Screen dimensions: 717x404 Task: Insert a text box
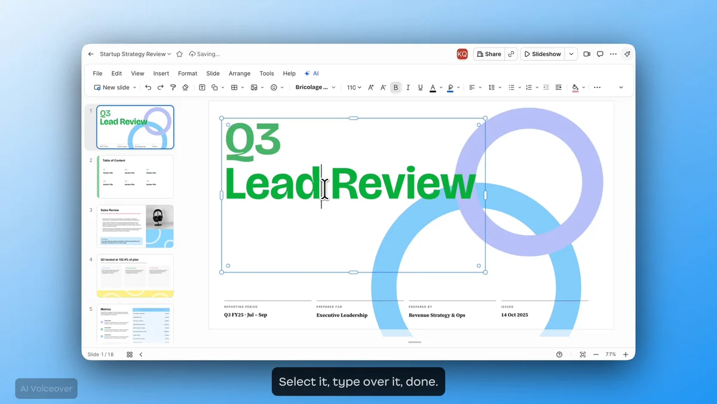click(202, 87)
